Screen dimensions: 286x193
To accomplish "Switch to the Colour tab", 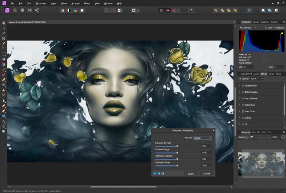I will point(255,22).
